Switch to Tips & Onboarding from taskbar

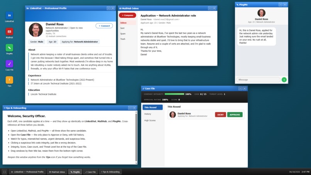pos(110,172)
